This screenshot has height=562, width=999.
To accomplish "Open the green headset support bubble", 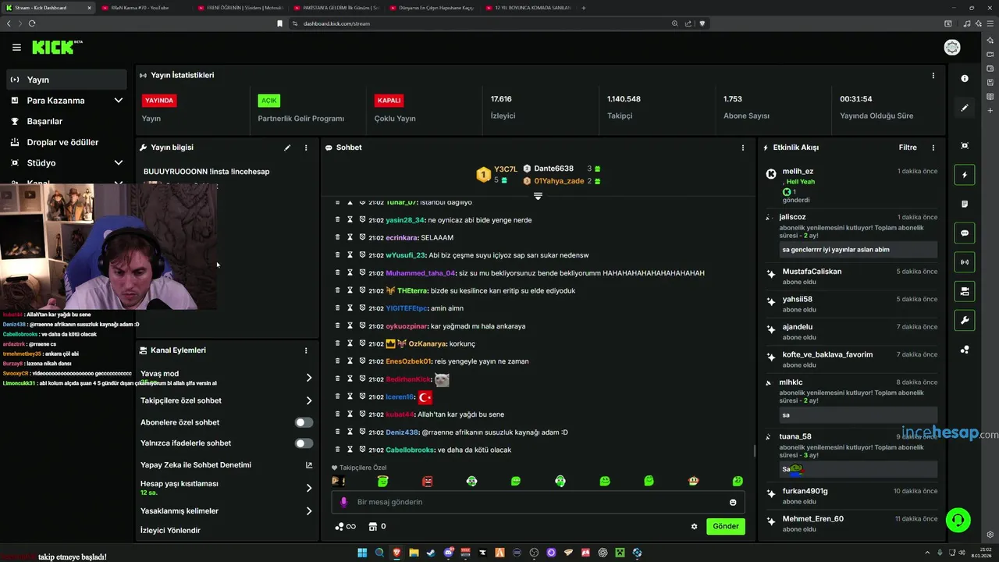I will (958, 519).
